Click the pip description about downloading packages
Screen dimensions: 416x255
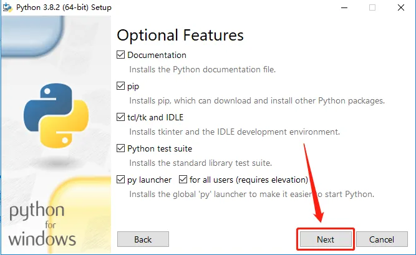point(257,101)
